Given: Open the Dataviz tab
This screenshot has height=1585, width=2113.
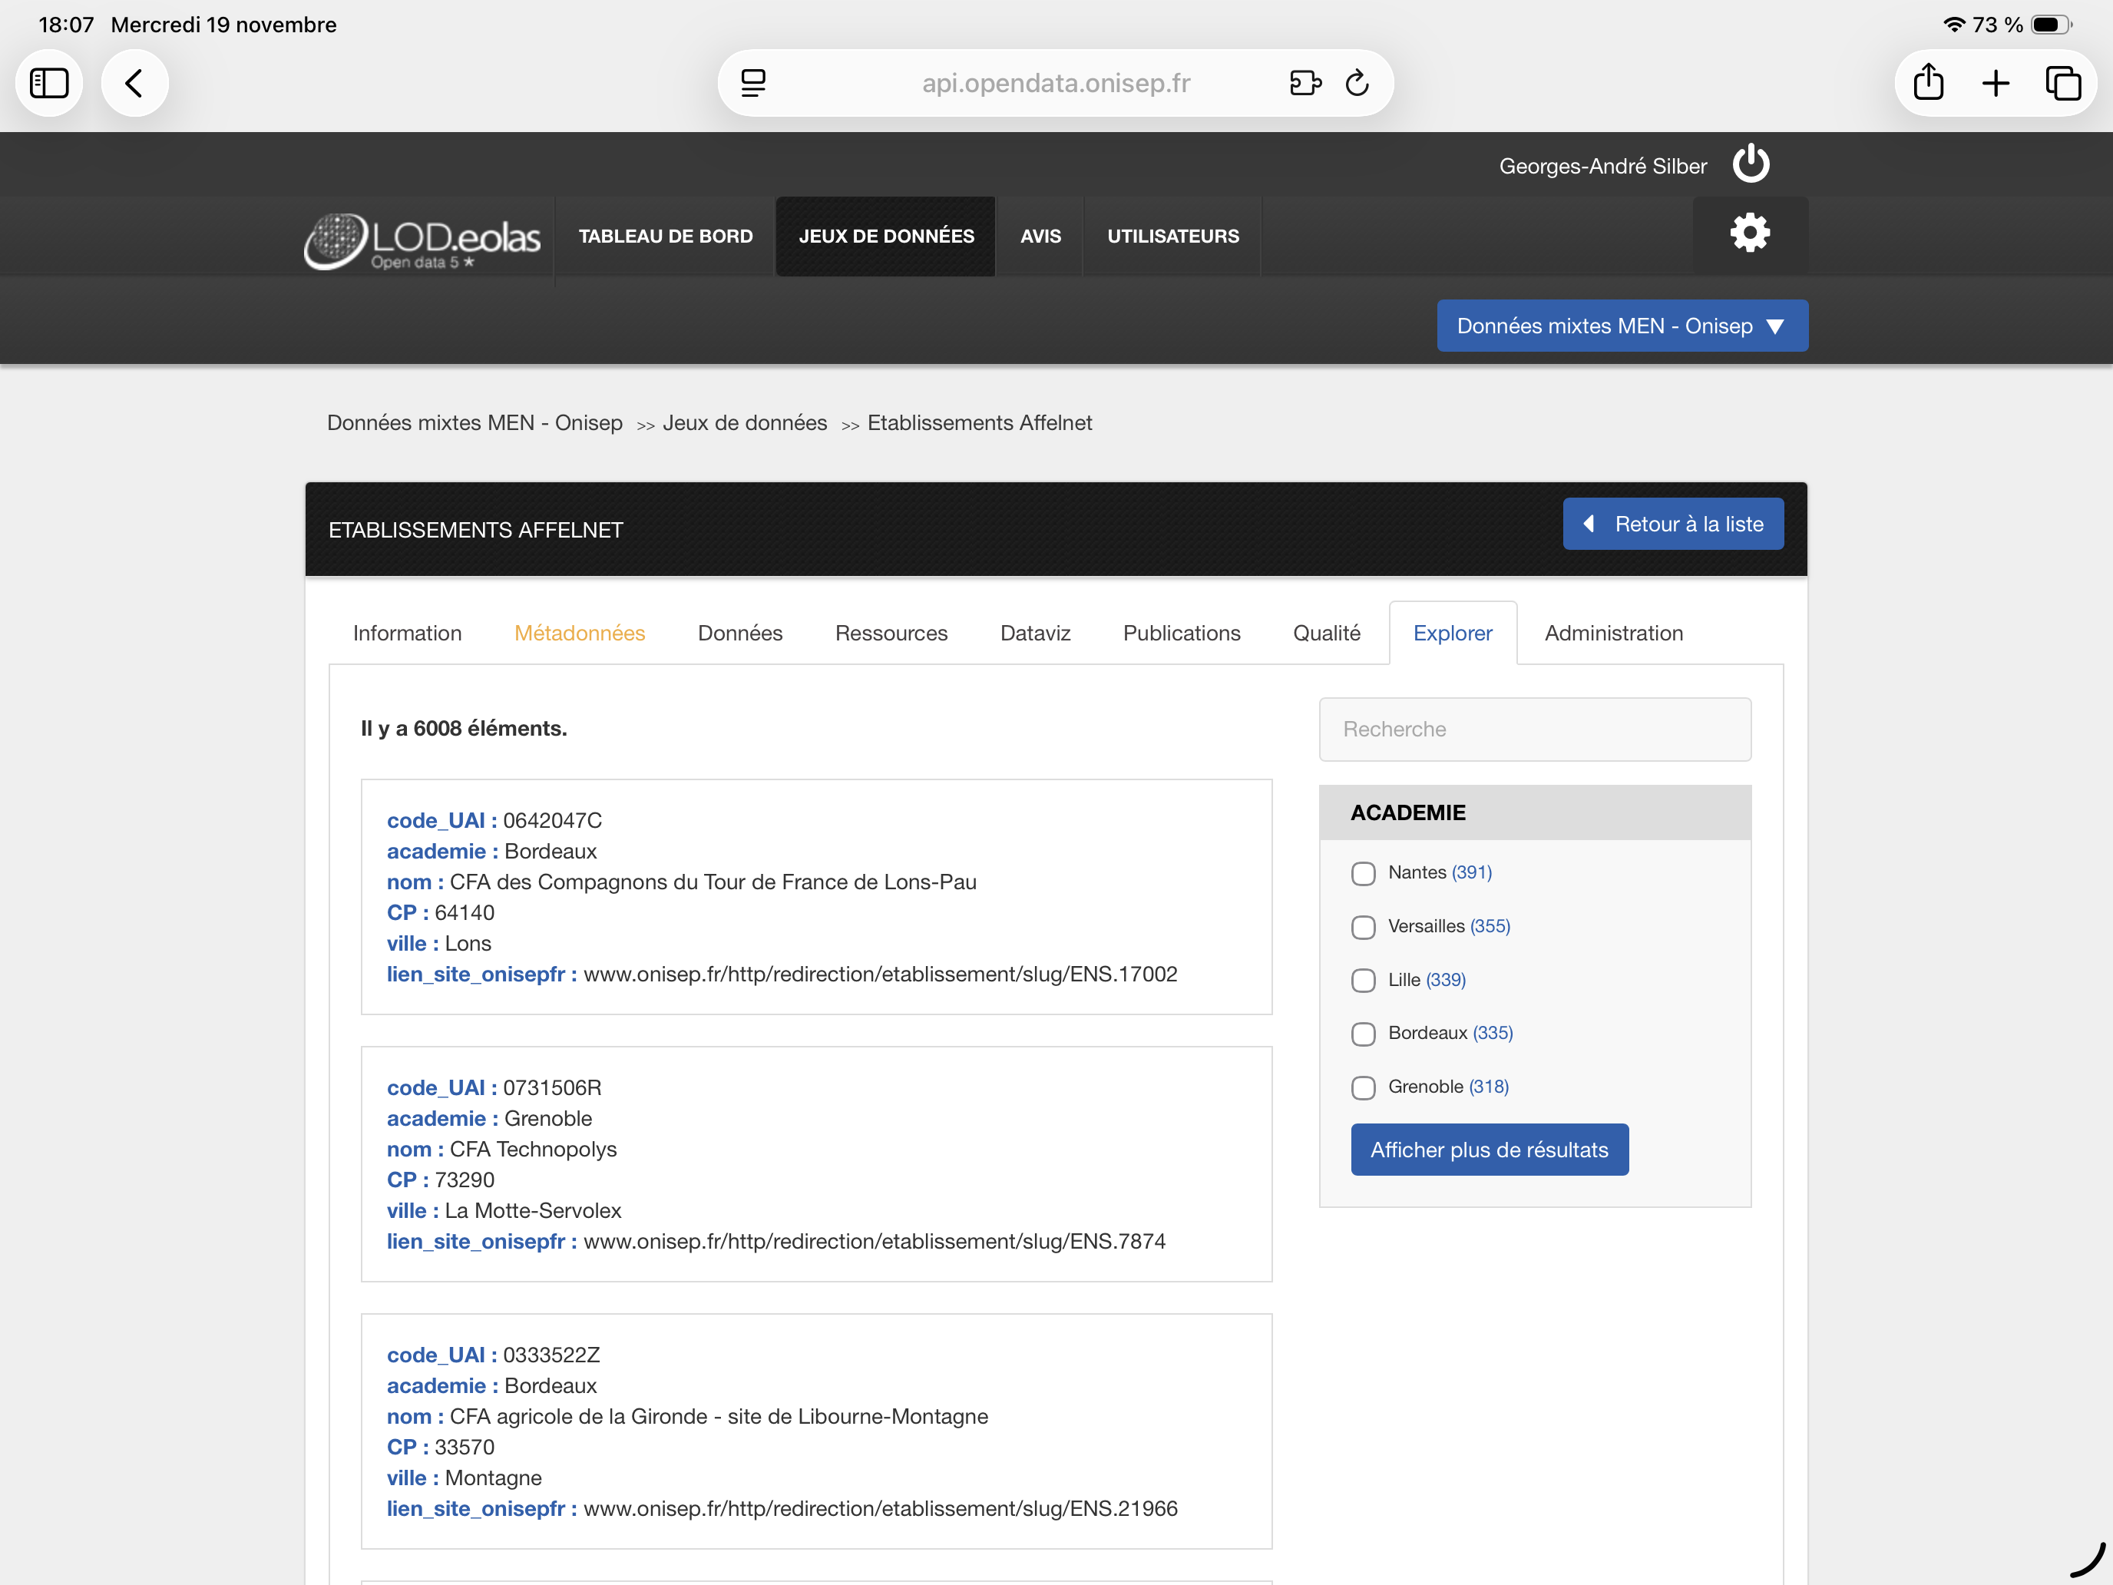Looking at the screenshot, I should click(x=1034, y=634).
